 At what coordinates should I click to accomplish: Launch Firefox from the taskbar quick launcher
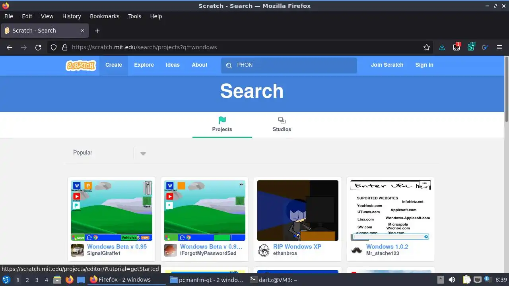(70, 280)
